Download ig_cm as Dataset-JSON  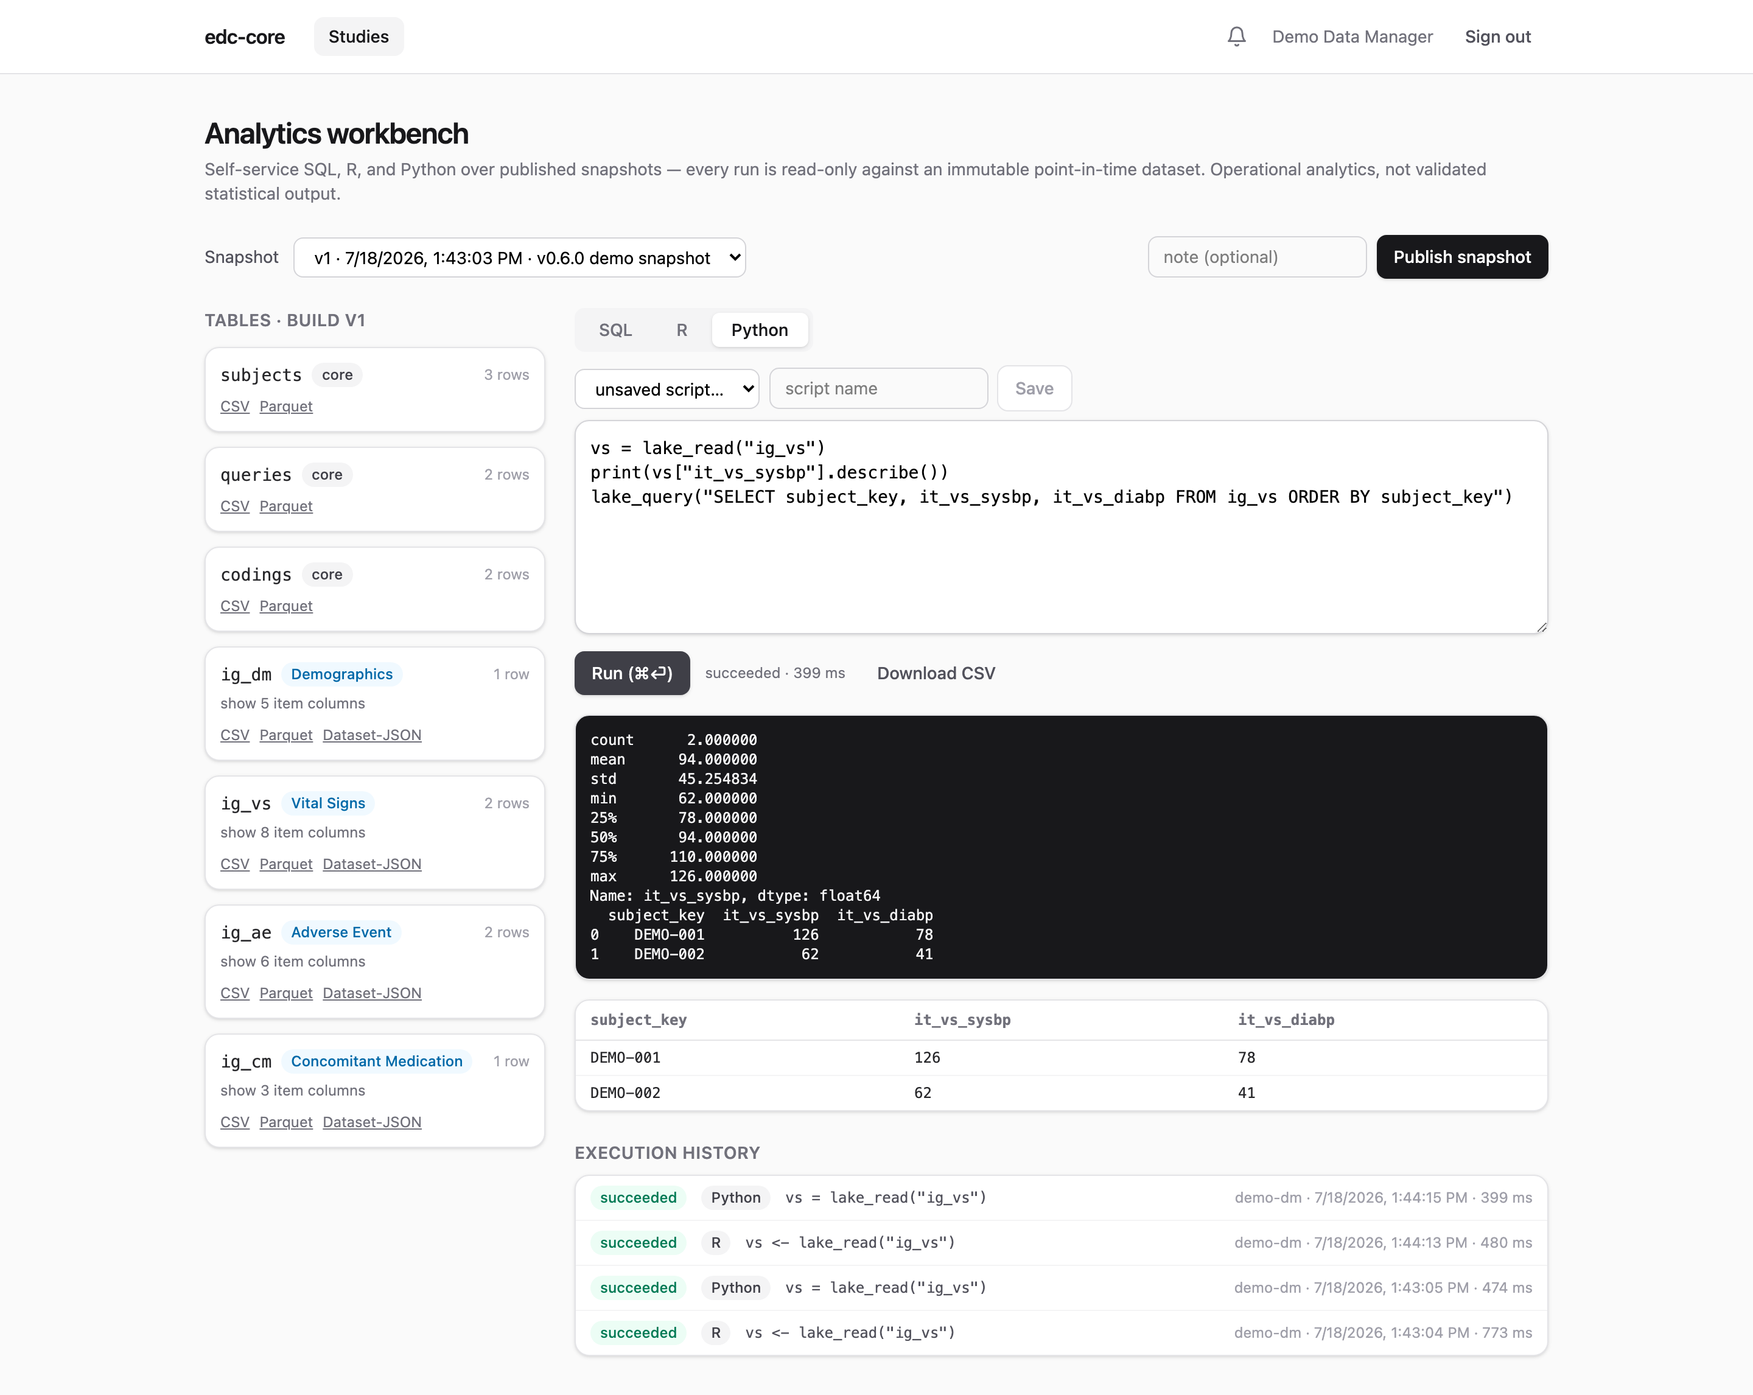pos(371,1123)
